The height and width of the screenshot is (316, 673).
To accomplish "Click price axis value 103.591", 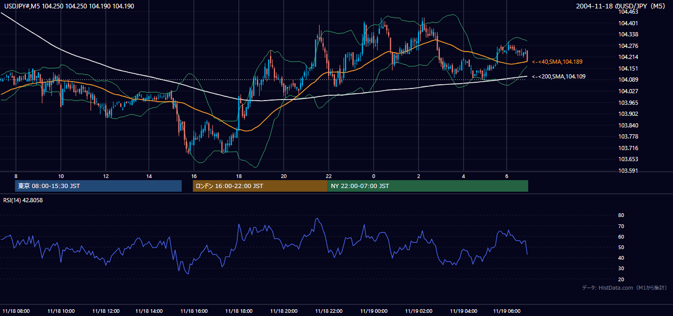I will [629, 171].
